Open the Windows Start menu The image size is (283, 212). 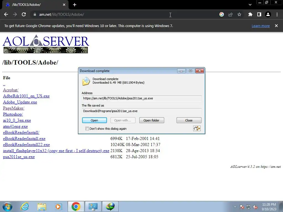pos(7,206)
